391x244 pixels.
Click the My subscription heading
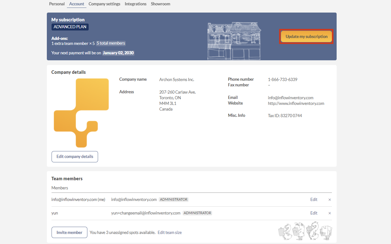tap(68, 20)
